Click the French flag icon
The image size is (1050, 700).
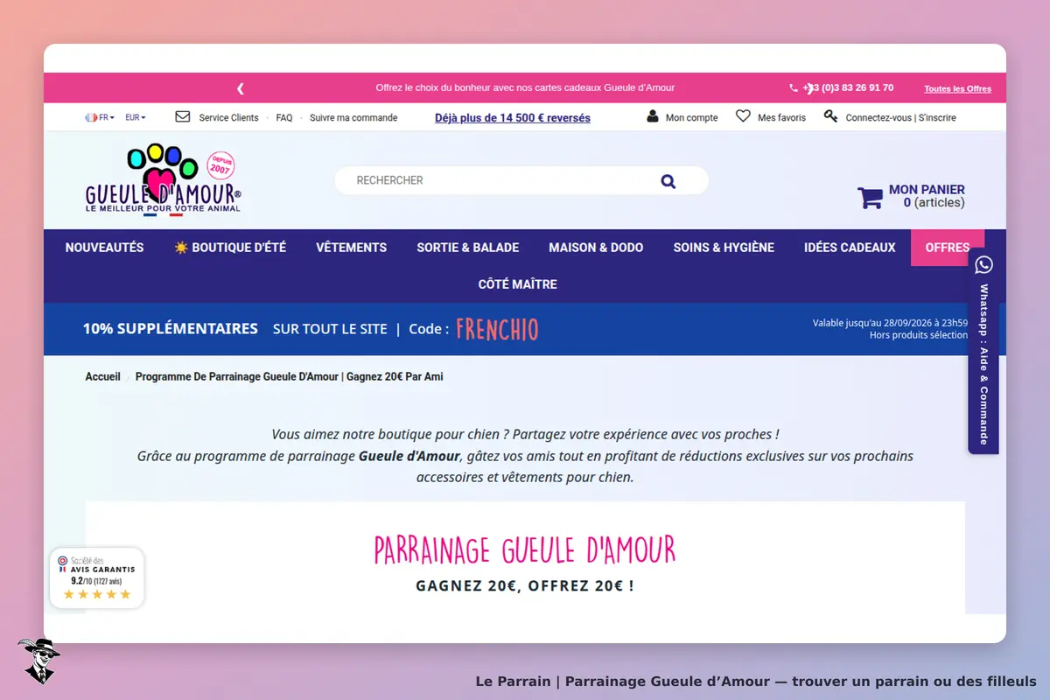point(91,117)
